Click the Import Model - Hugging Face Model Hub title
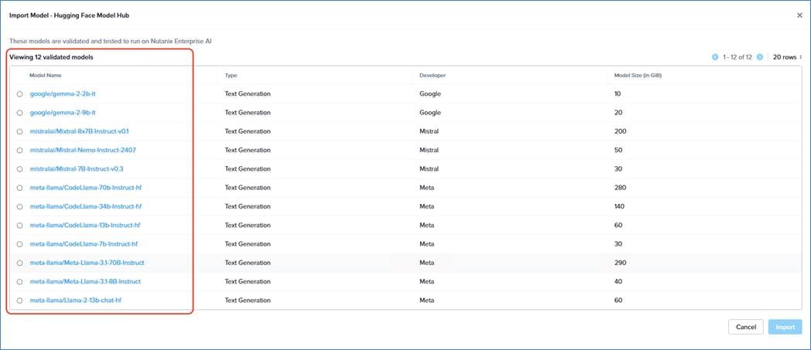 (70, 15)
